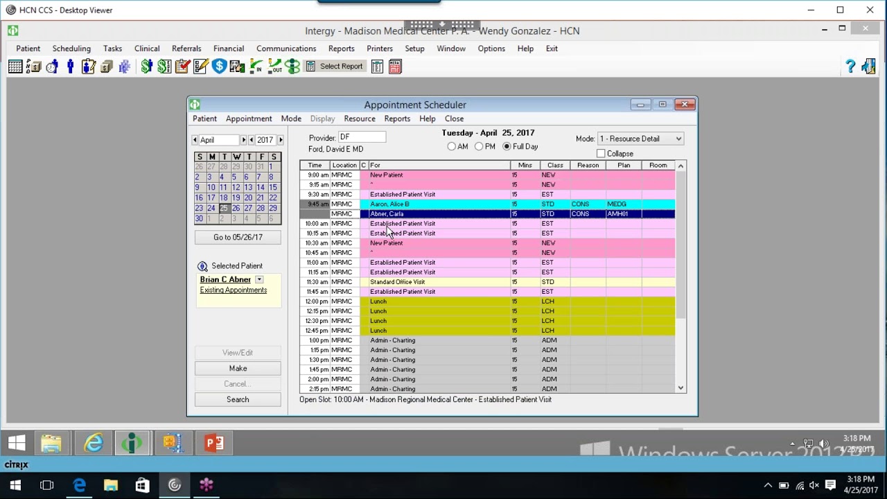Select April 26 in the calendar

click(236, 208)
